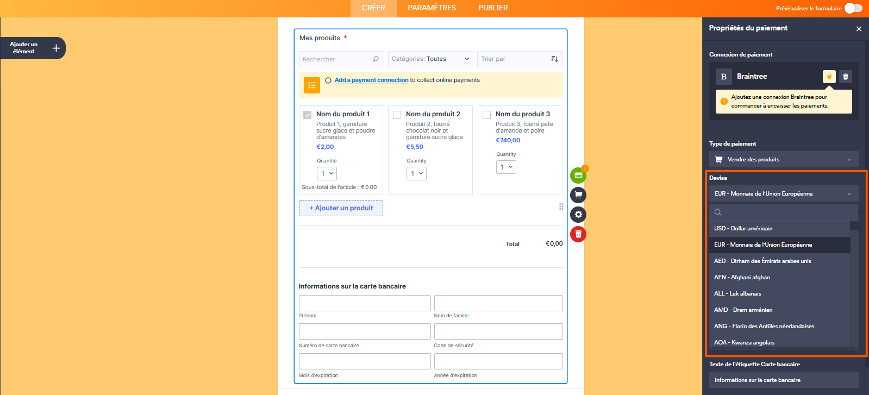Image resolution: width=869 pixels, height=395 pixels.
Task: Switch to the PUBLIER tab
Action: tap(493, 8)
